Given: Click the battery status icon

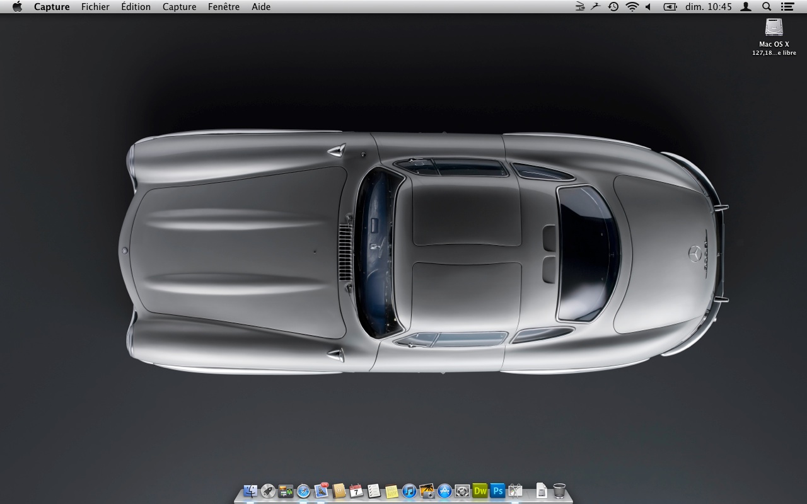Looking at the screenshot, I should (x=670, y=7).
